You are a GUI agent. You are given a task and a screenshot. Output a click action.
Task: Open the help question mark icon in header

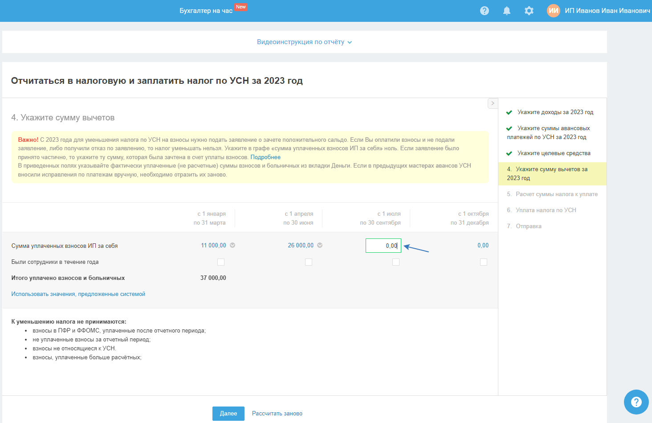pyautogui.click(x=485, y=11)
